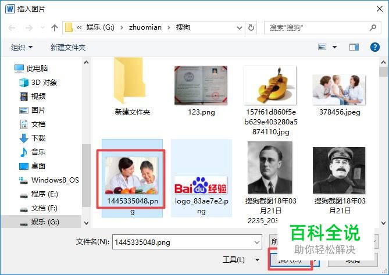Click 搜狗 in the address path
The height and width of the screenshot is (275, 389).
tap(183, 27)
